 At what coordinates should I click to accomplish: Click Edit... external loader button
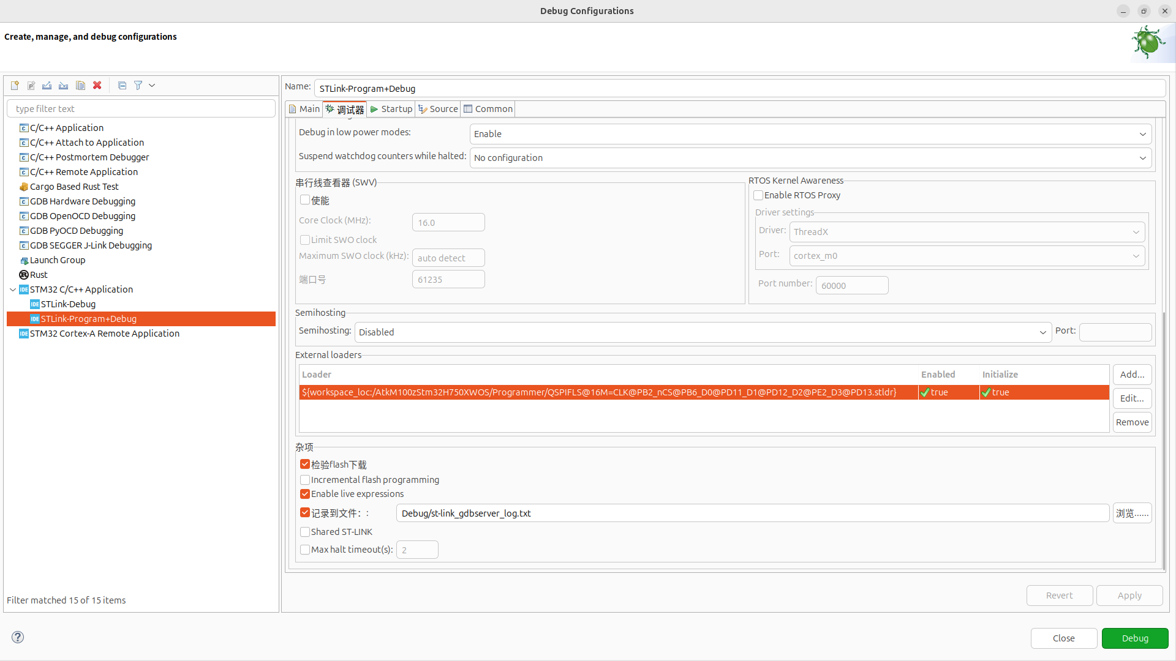pos(1132,398)
